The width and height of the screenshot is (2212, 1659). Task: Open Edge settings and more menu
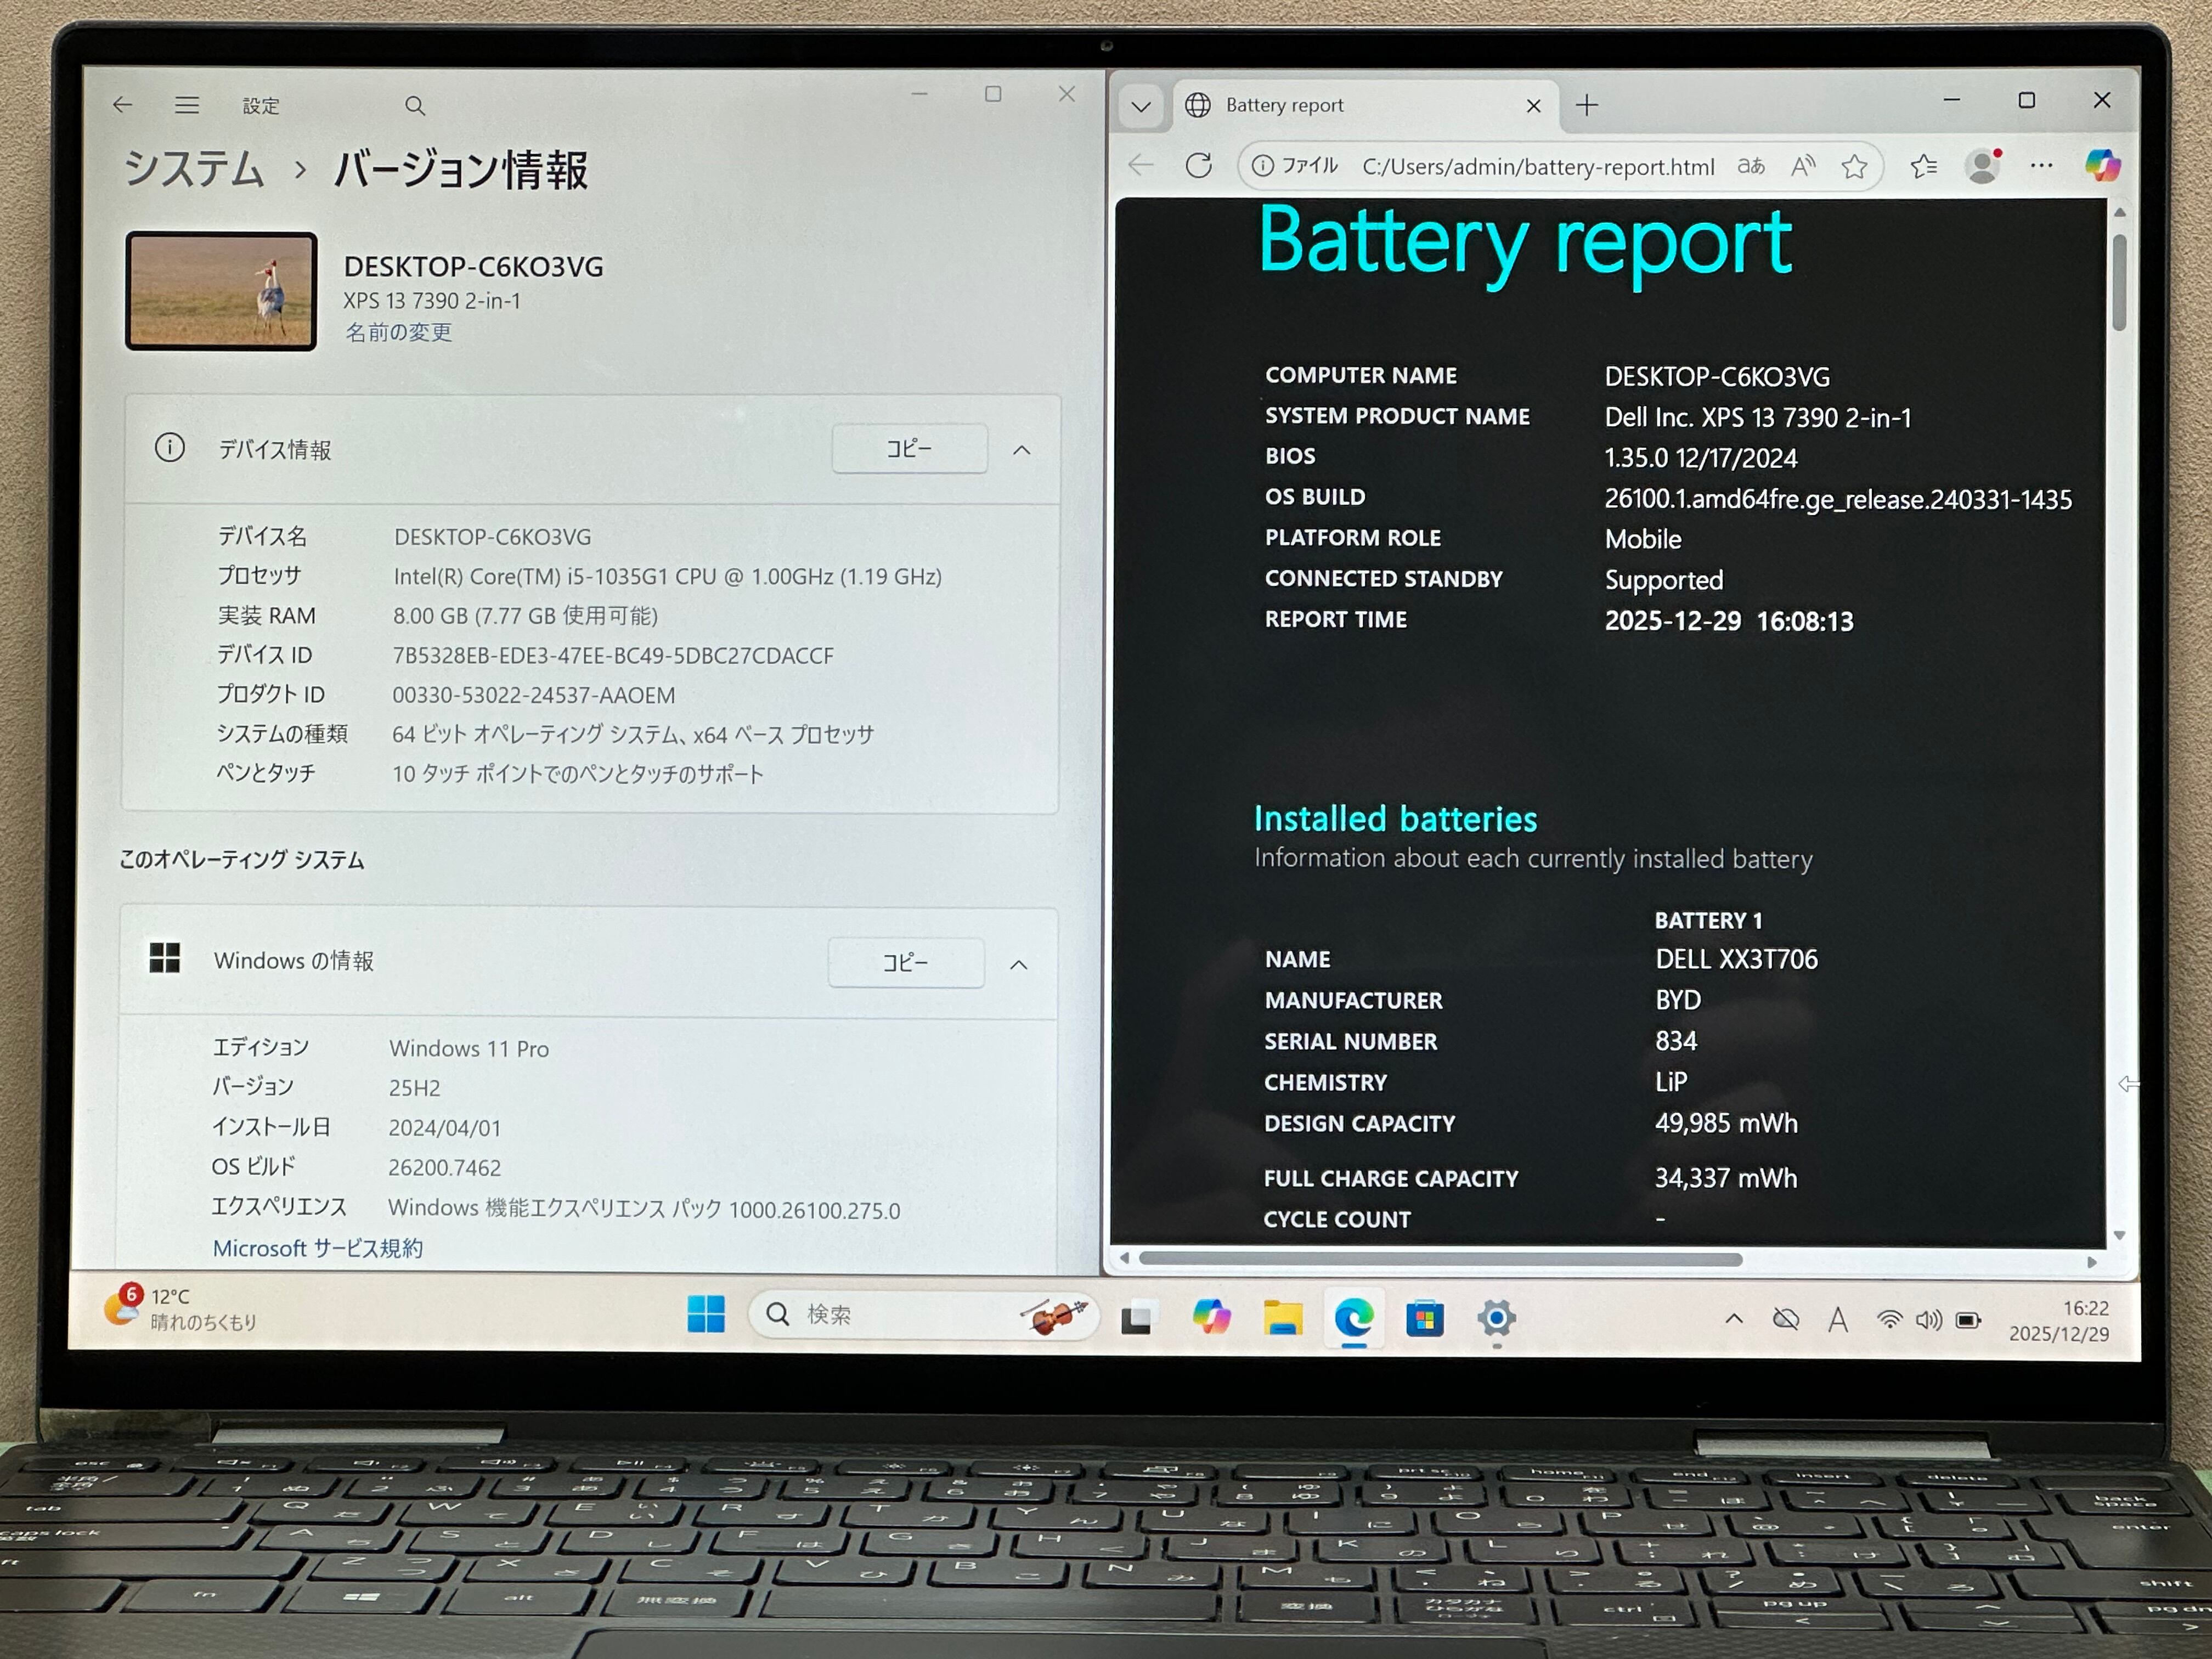click(x=2041, y=166)
